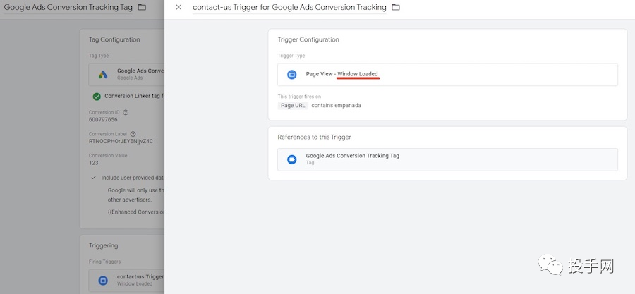Click the Trigger Configuration card heading
Screen dimensions: 635x294
(308, 39)
